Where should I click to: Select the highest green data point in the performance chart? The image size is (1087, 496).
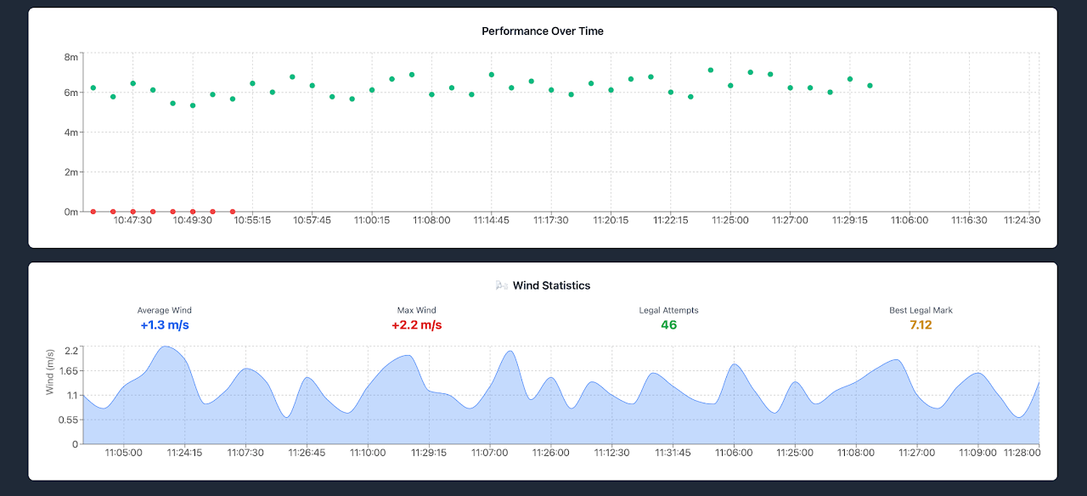[x=711, y=70]
